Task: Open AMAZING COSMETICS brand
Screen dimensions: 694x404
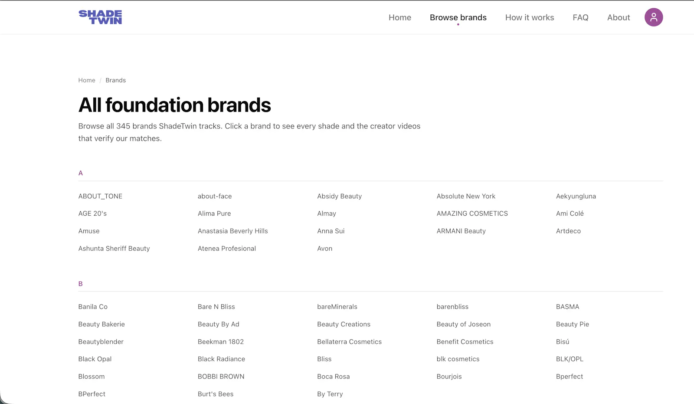Action: click(472, 213)
